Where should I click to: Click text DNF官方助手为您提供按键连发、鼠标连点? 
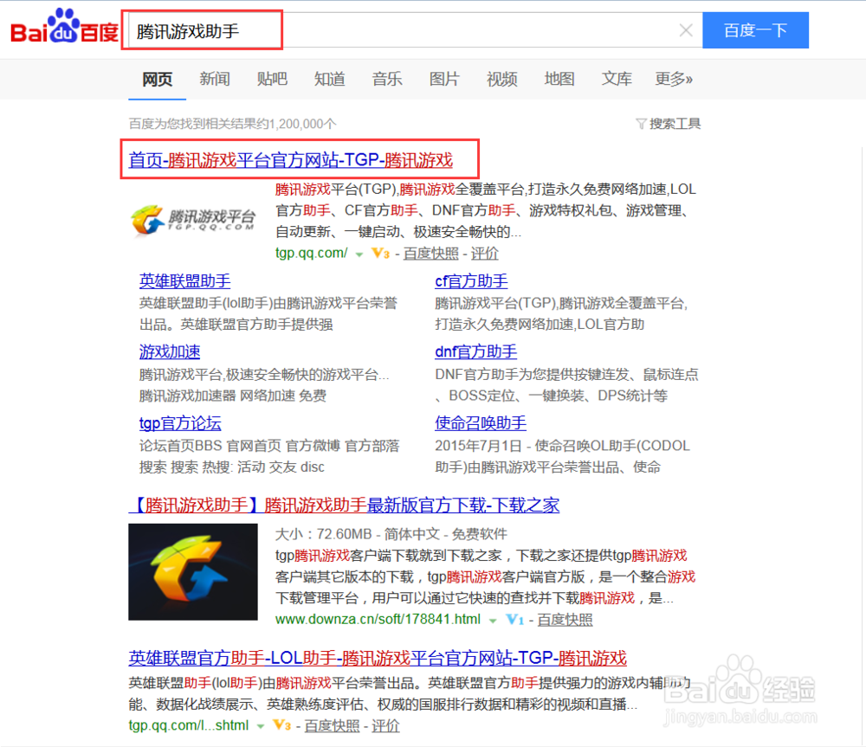click(566, 374)
